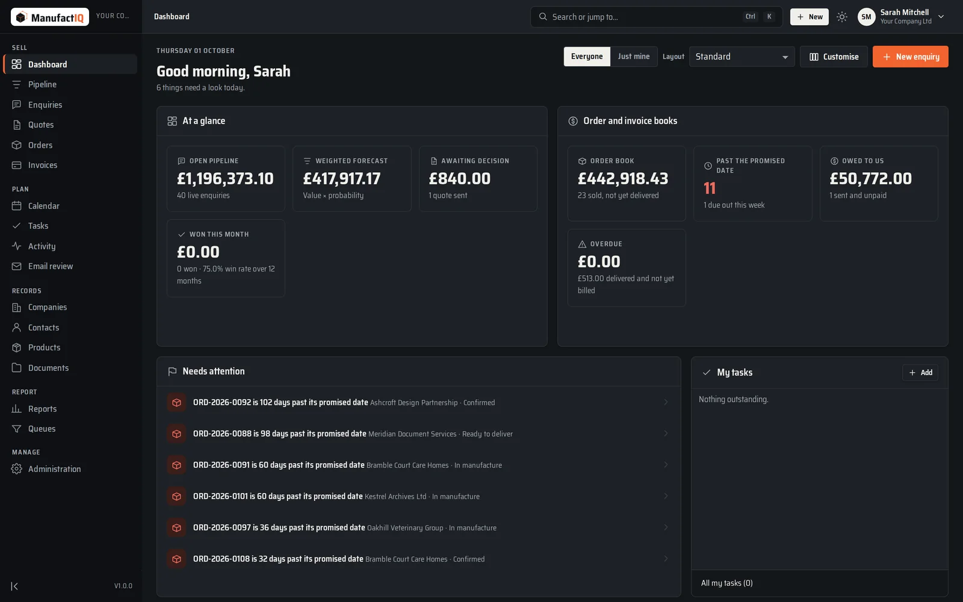This screenshot has height=602, width=963.
Task: Open Queues page
Action: pyautogui.click(x=70, y=429)
